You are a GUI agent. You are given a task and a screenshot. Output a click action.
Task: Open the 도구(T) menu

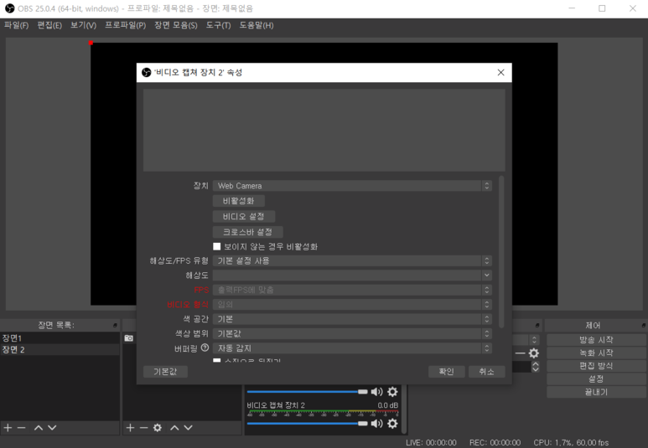point(218,25)
